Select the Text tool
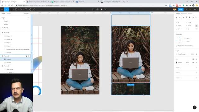This screenshot has width=199, height=112. point(26,9)
